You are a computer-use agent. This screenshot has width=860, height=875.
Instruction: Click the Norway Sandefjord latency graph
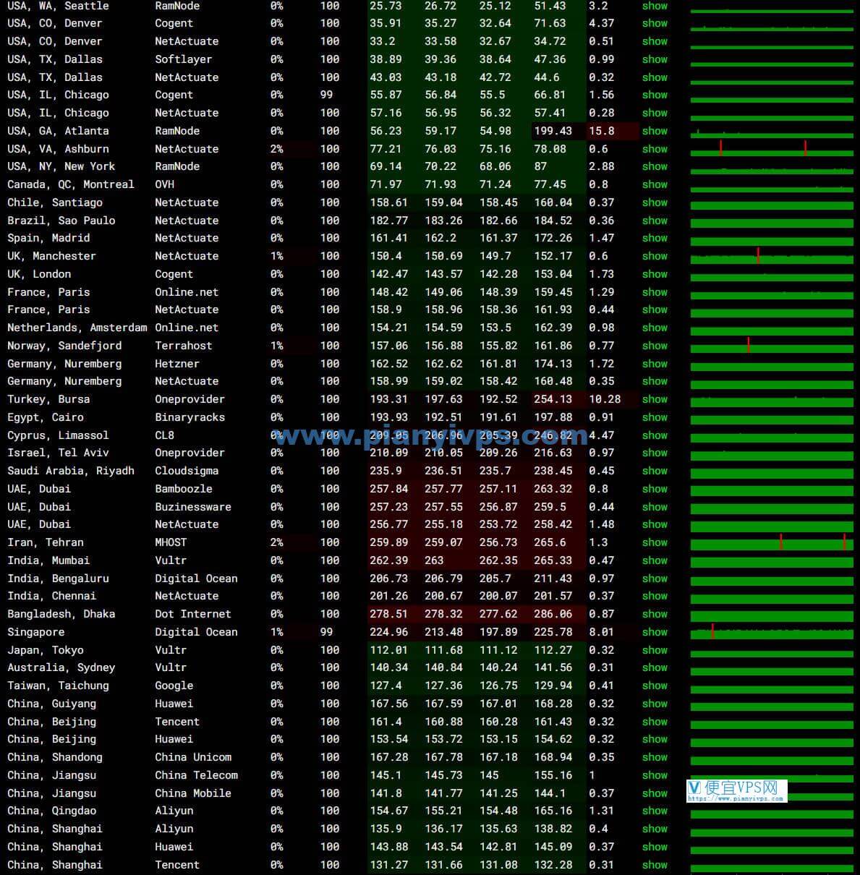772,345
